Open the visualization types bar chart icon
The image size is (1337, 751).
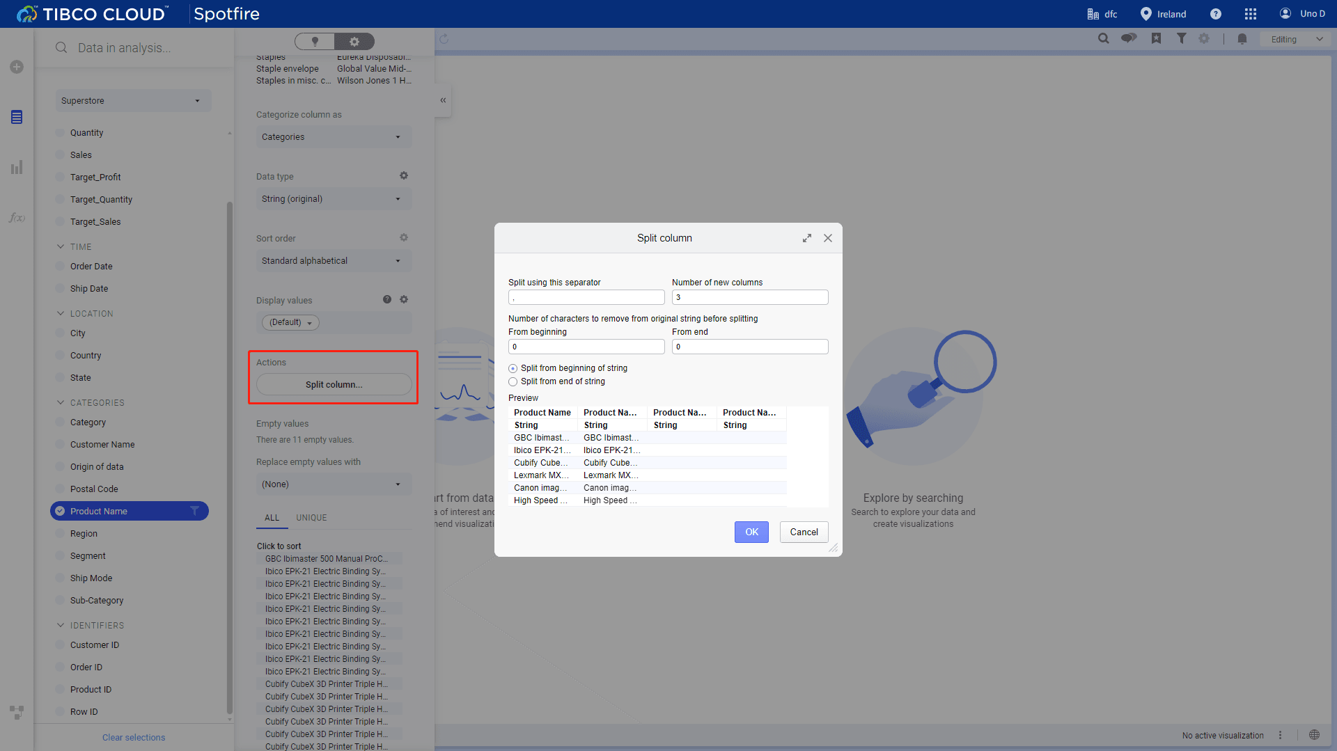[x=17, y=167]
